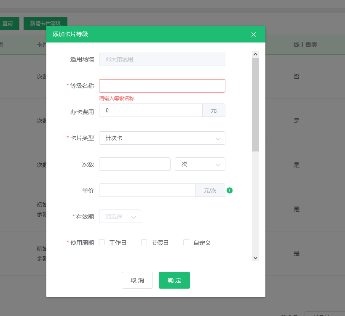This screenshot has width=345, height=316.
Task: Select the 自定义 checkbox
Action: (186, 242)
